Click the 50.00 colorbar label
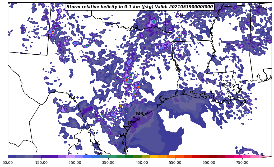274x167 pixels. pos(8,163)
